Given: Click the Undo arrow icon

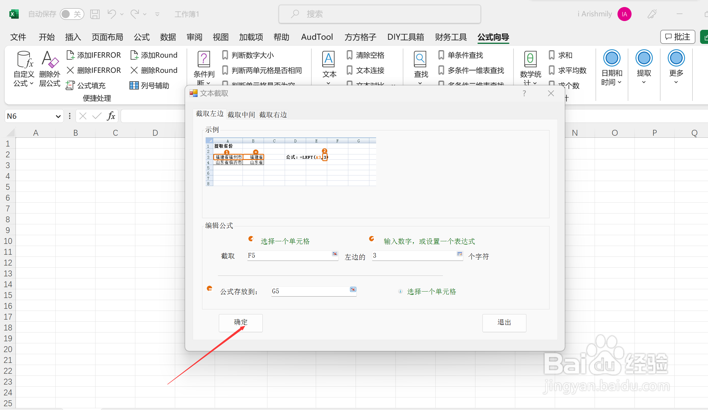Looking at the screenshot, I should point(112,14).
